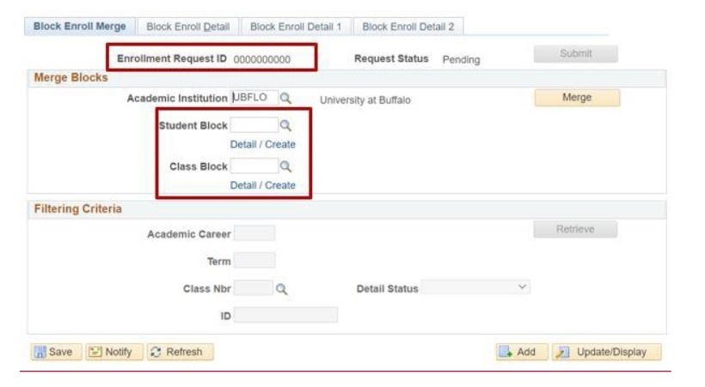Click the Save button
This screenshot has height=387, width=705.
(53, 352)
